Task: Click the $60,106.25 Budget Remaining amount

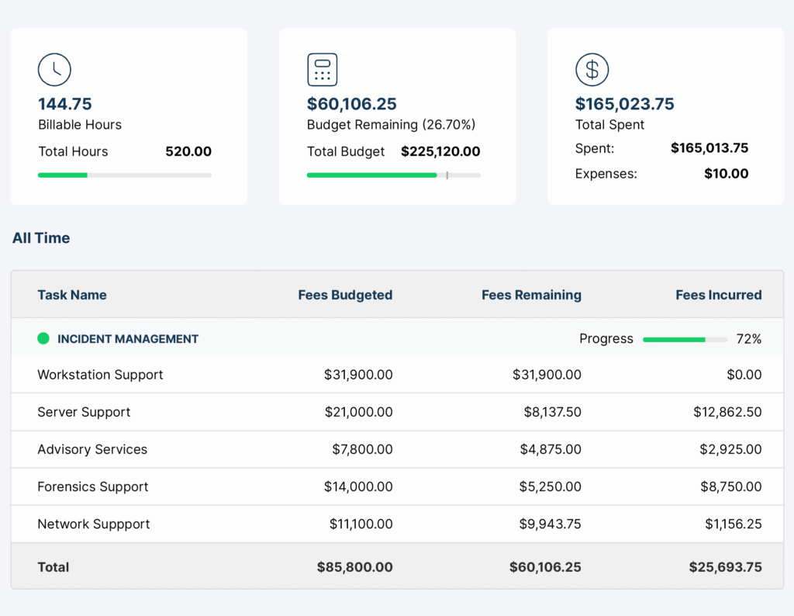Action: 352,104
